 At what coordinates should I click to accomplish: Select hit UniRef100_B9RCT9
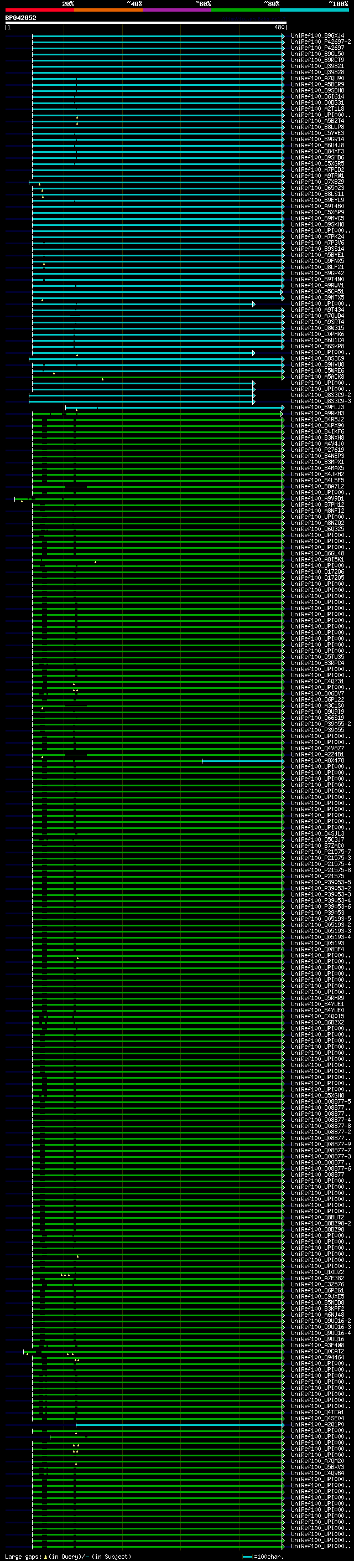[x=317, y=60]
